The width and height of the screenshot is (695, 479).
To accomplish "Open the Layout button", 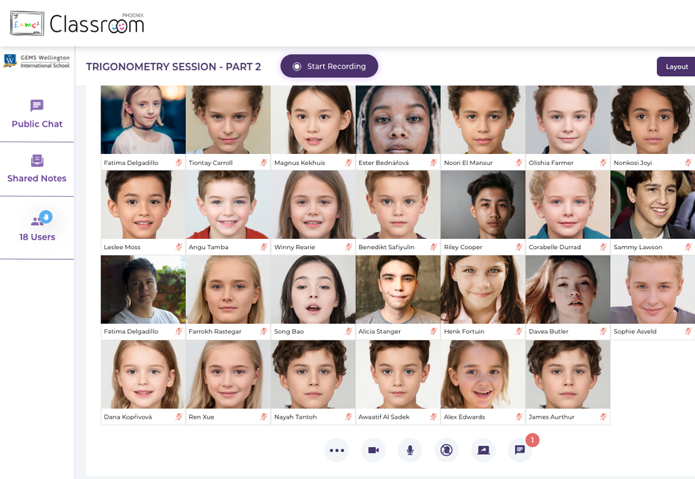I will (677, 66).
